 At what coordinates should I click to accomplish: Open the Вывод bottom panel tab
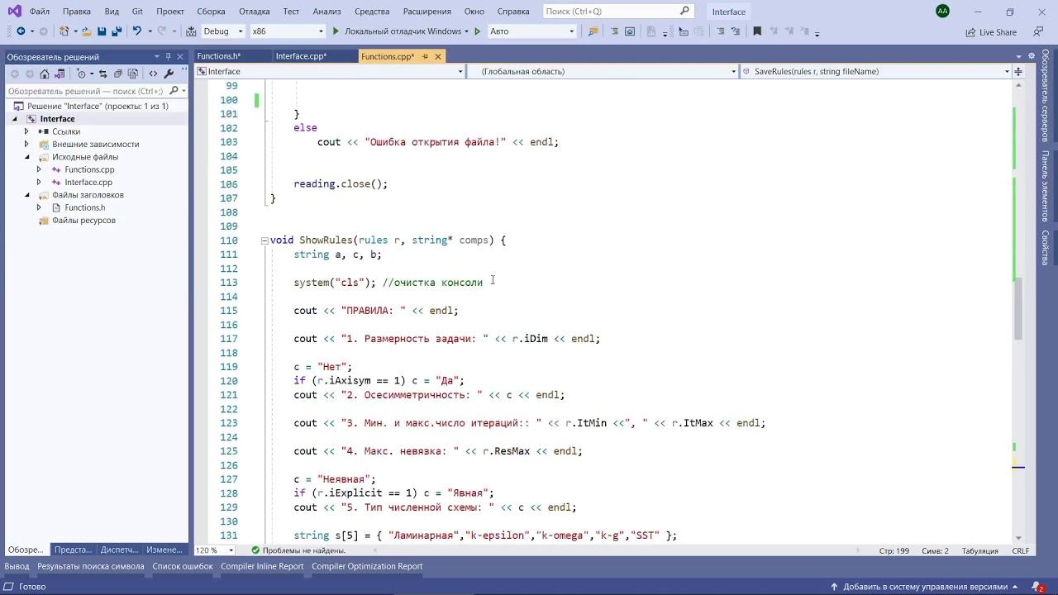(17, 566)
